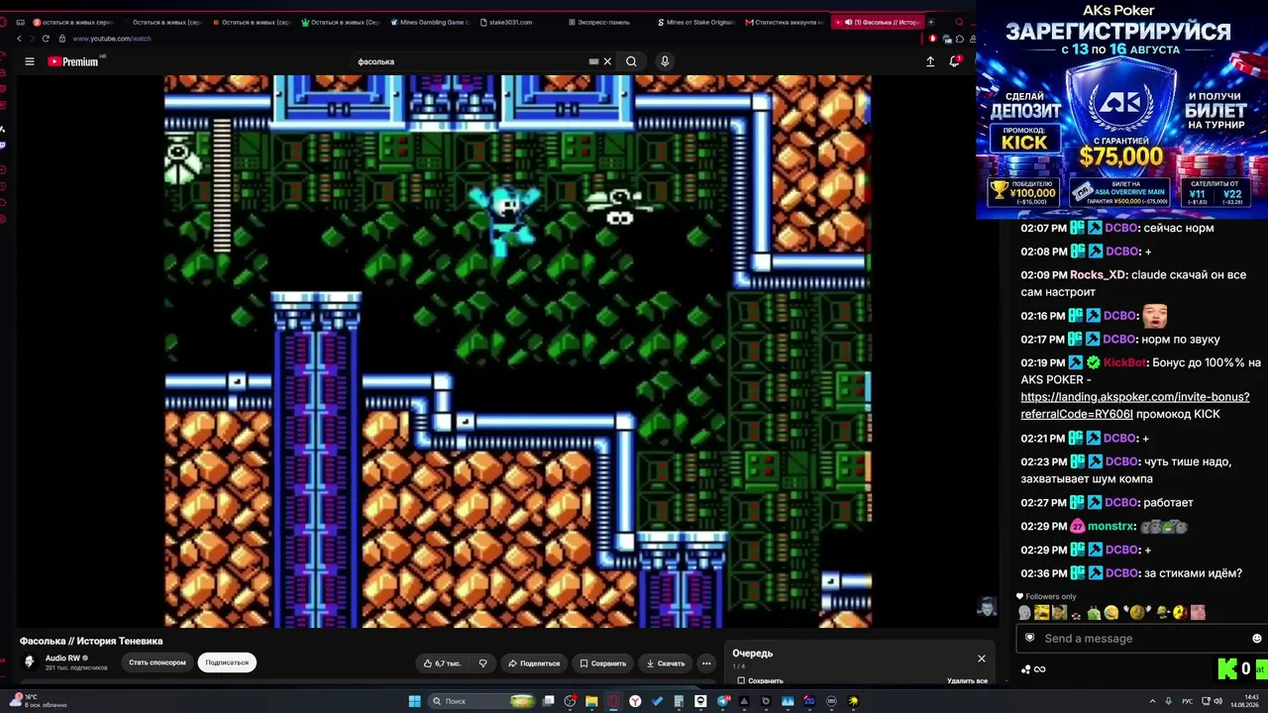
Task: Open the volume control in system tray
Action: pos(1218,701)
